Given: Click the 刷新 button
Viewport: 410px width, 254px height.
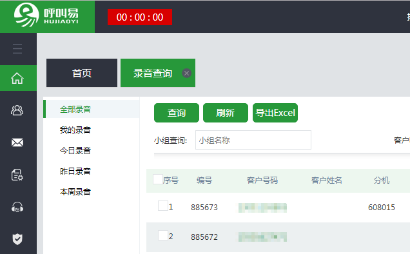Looking at the screenshot, I should 226,113.
